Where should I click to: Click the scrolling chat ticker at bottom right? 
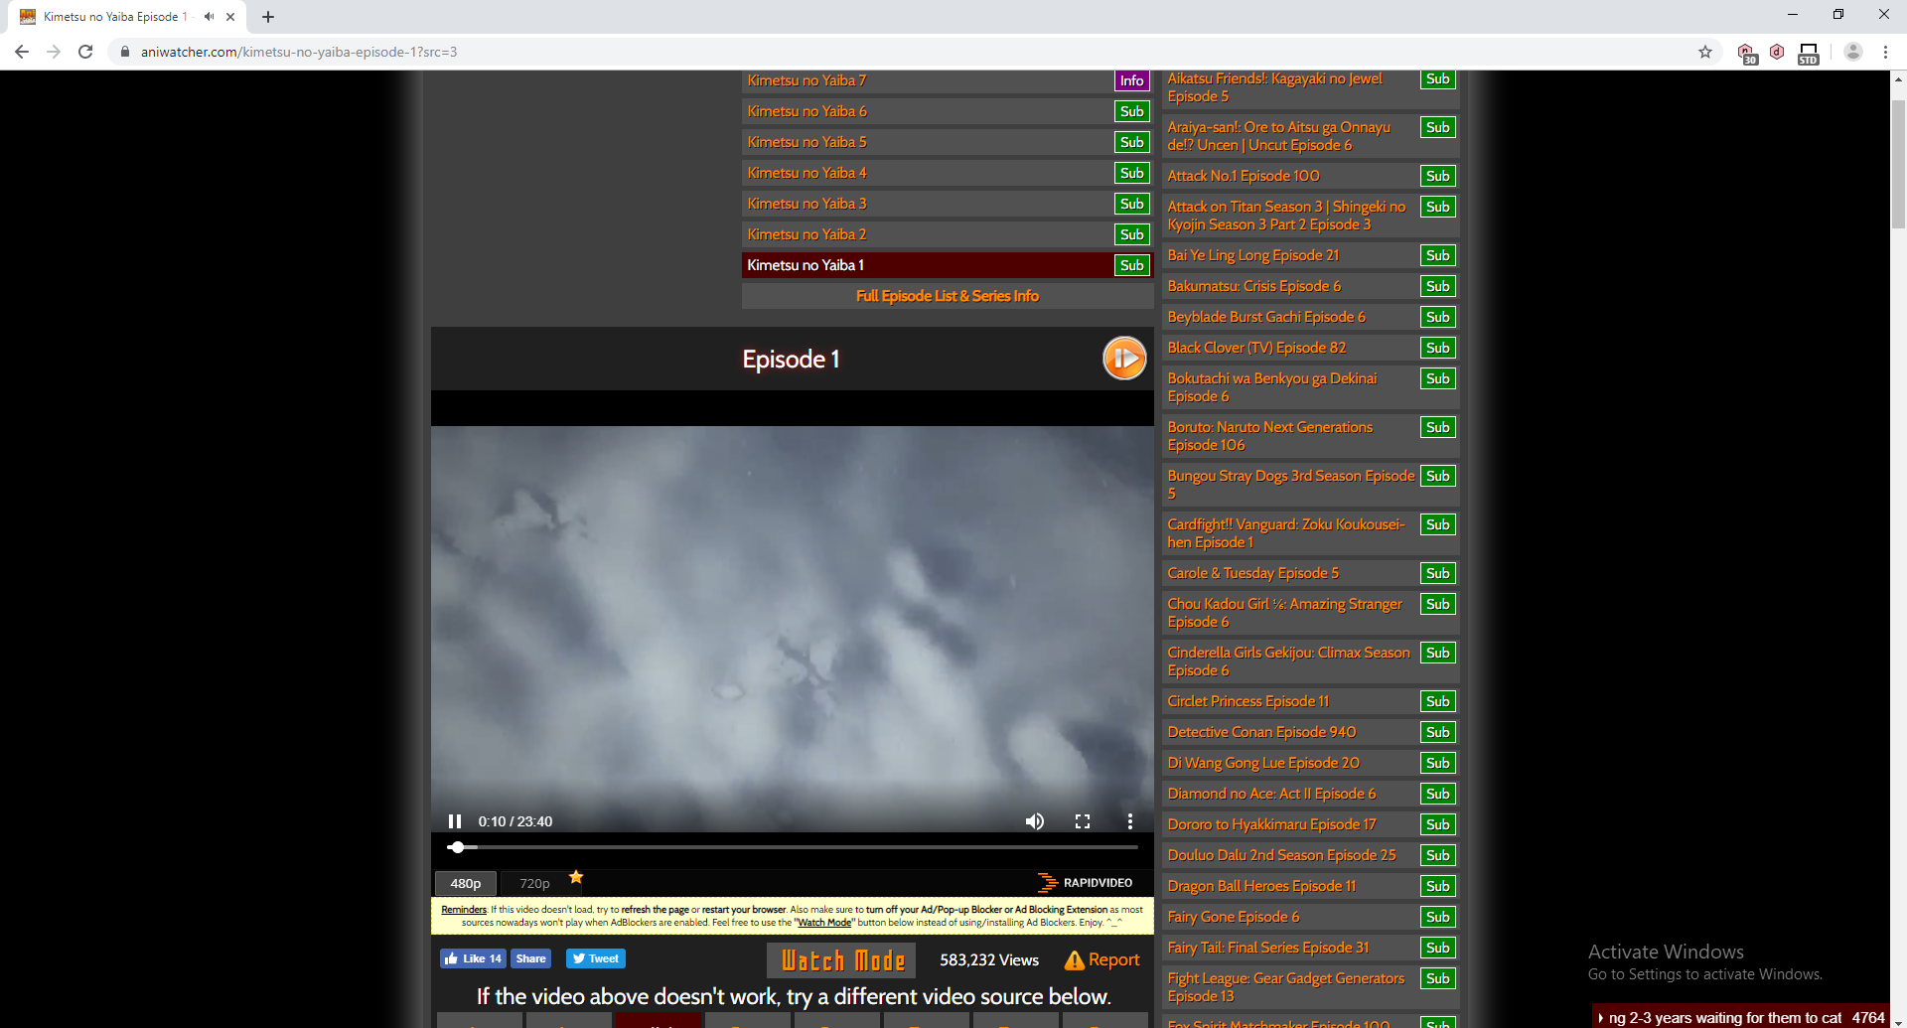(1740, 1018)
